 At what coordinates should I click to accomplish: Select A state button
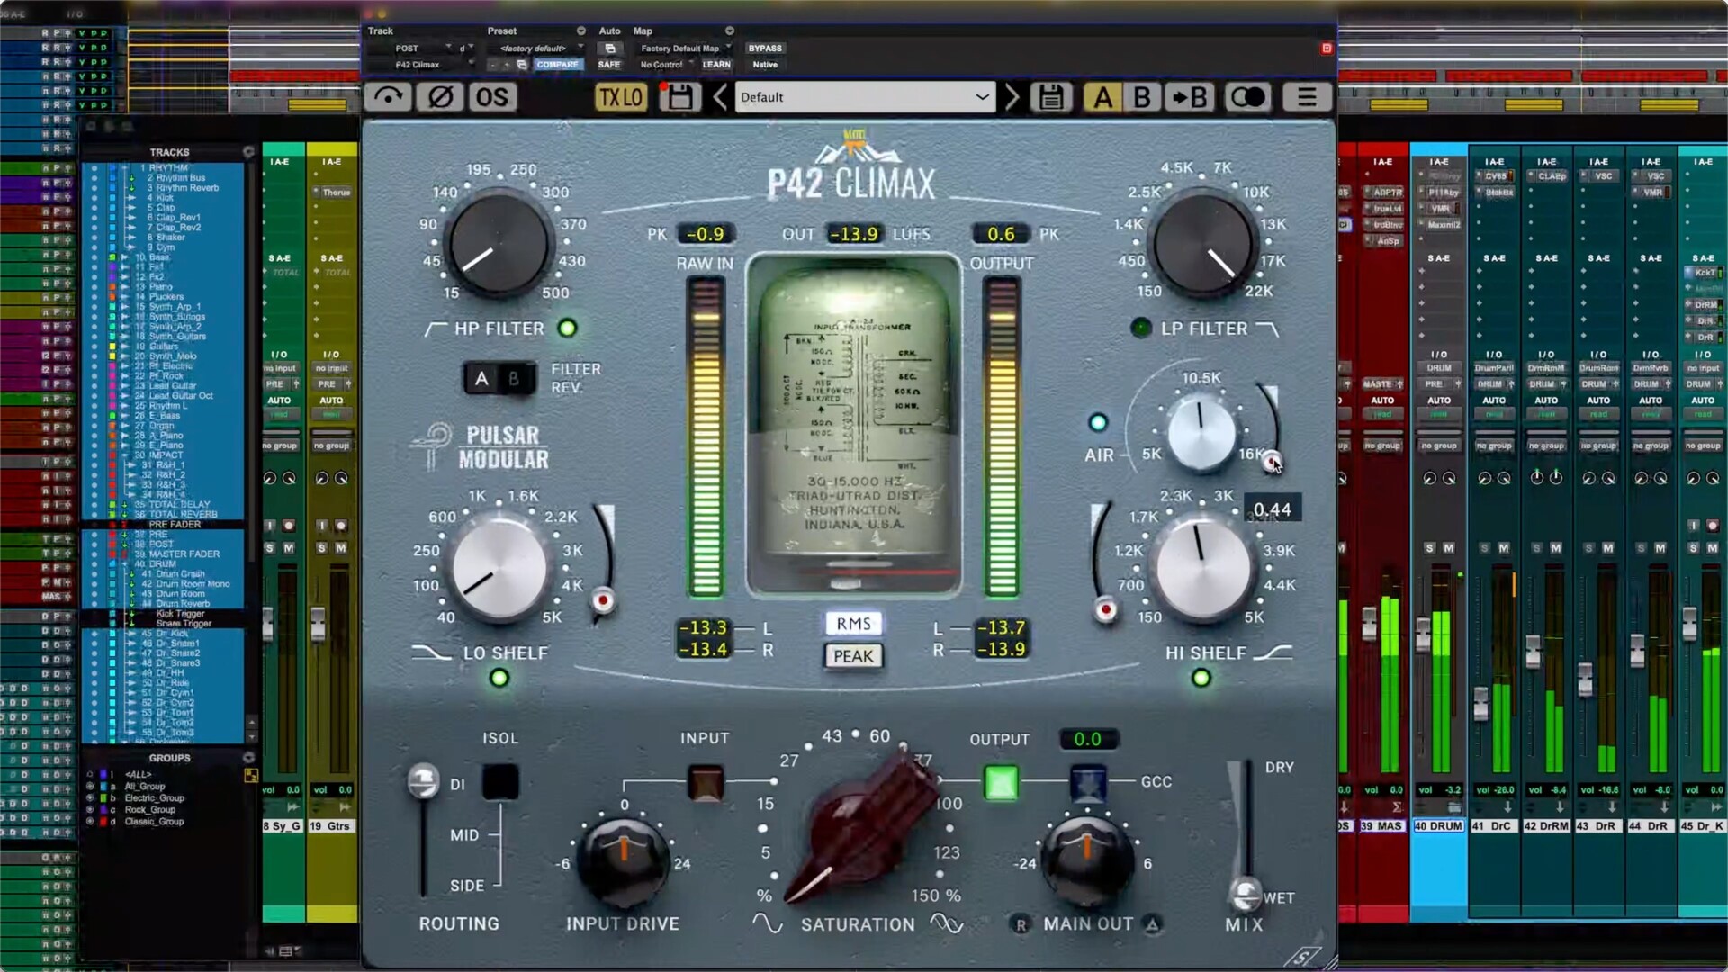coord(1102,96)
